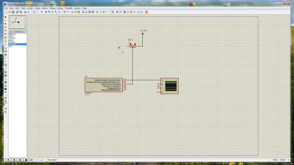
Task: Click the oscilloscope instrument on schematic
Action: (170, 86)
